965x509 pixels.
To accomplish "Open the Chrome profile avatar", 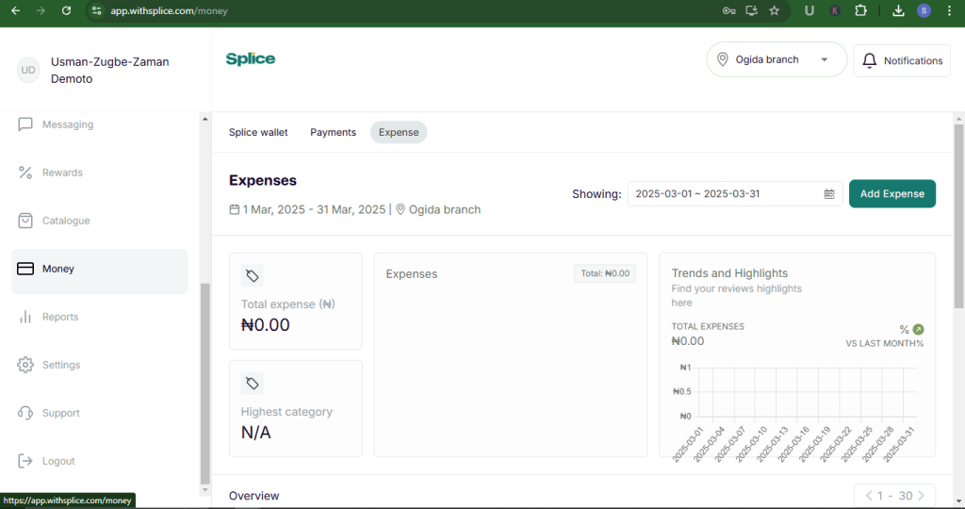I will click(x=924, y=10).
